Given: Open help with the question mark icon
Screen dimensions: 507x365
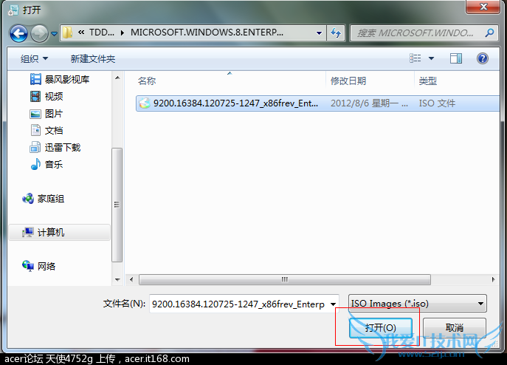Looking at the screenshot, I should 482,58.
